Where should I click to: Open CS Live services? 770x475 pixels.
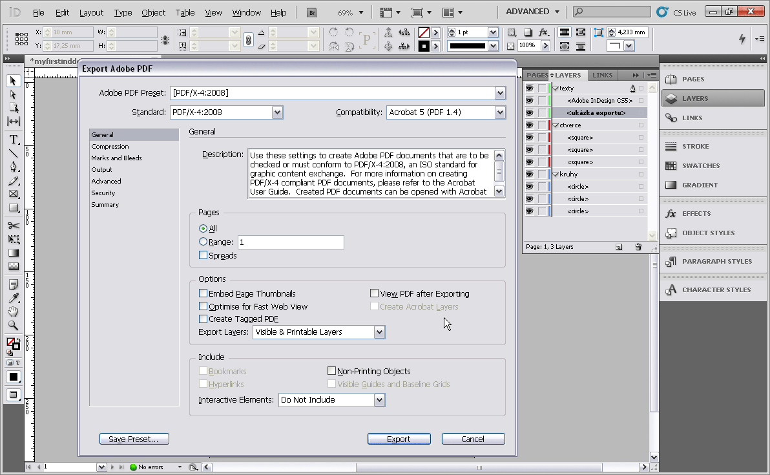[677, 12]
